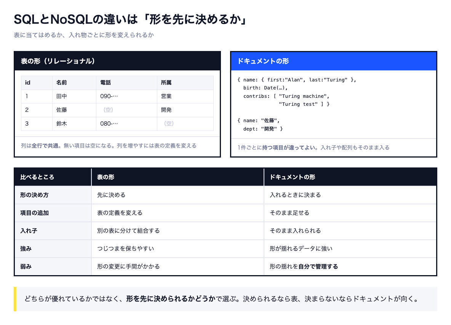Select the 名前 column header

coord(74,83)
